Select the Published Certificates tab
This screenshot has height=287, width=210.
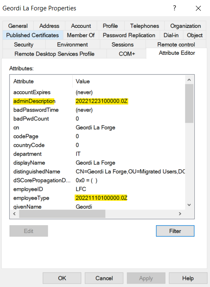click(x=32, y=35)
